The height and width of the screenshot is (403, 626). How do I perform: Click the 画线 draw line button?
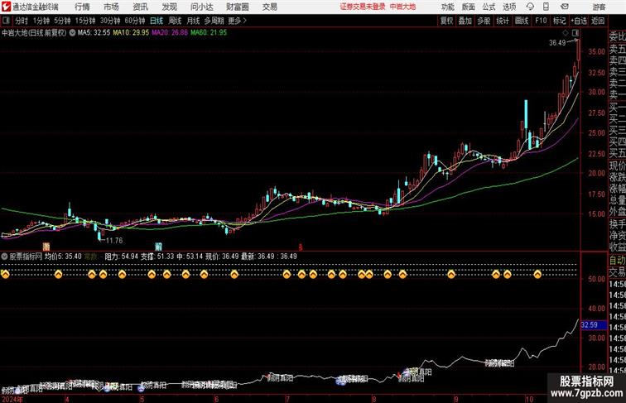tap(522, 21)
